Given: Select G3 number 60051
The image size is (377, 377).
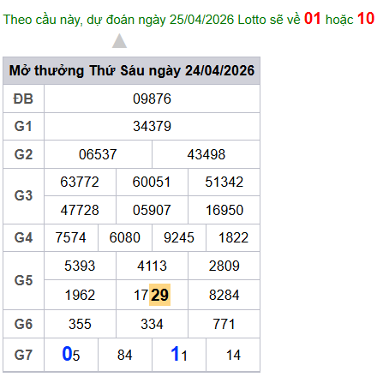Looking at the screenshot, I should pos(152,183).
